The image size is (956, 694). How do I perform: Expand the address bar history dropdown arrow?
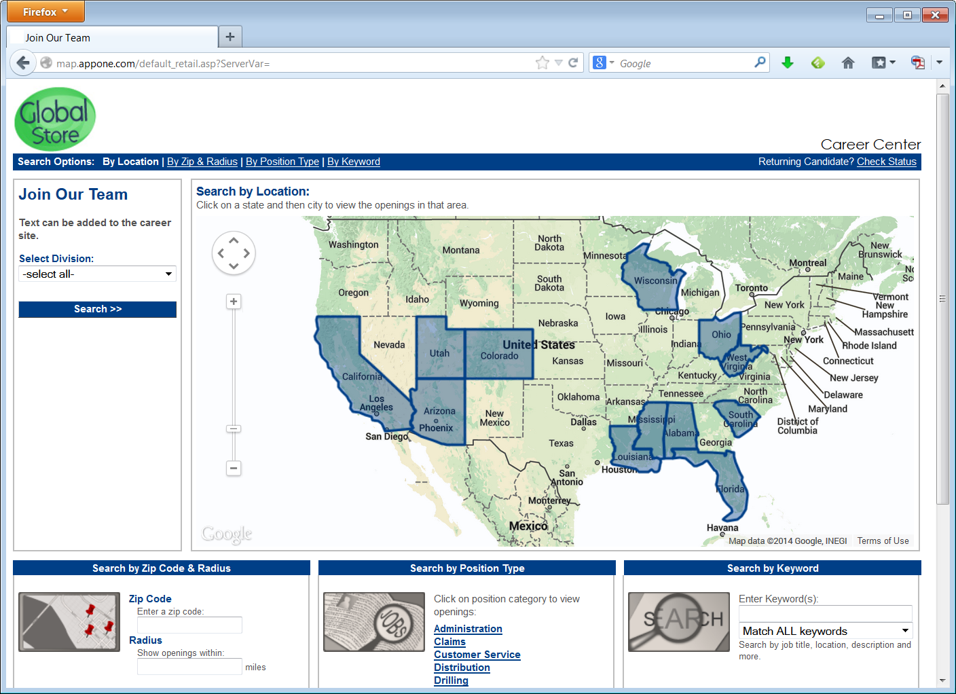559,63
